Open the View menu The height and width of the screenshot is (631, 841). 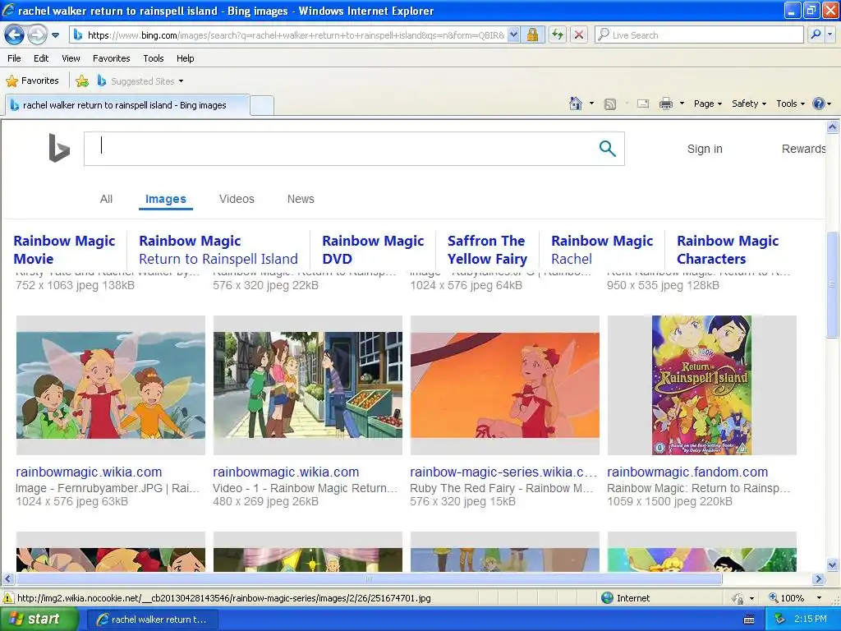71,58
